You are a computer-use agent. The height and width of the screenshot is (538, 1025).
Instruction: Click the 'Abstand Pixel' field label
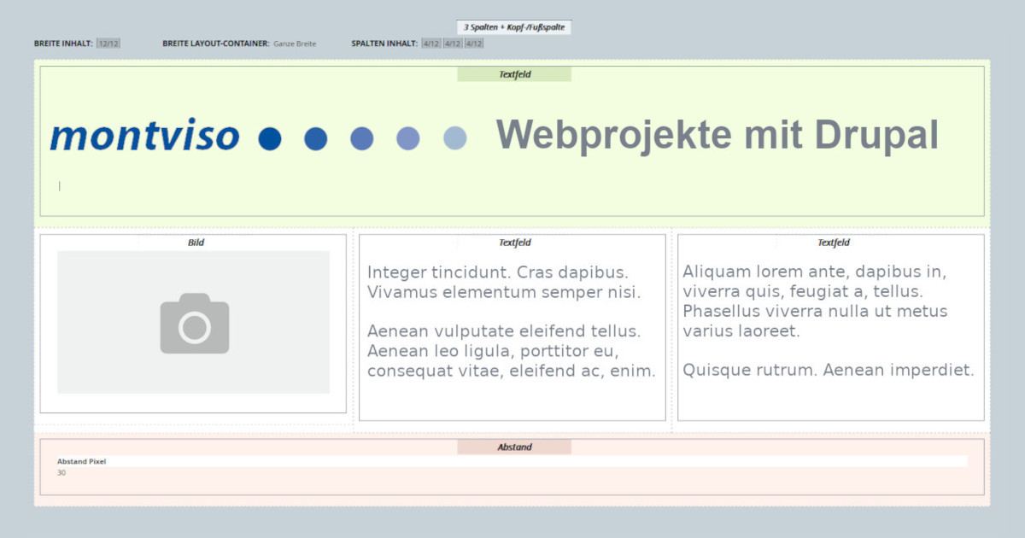point(82,461)
